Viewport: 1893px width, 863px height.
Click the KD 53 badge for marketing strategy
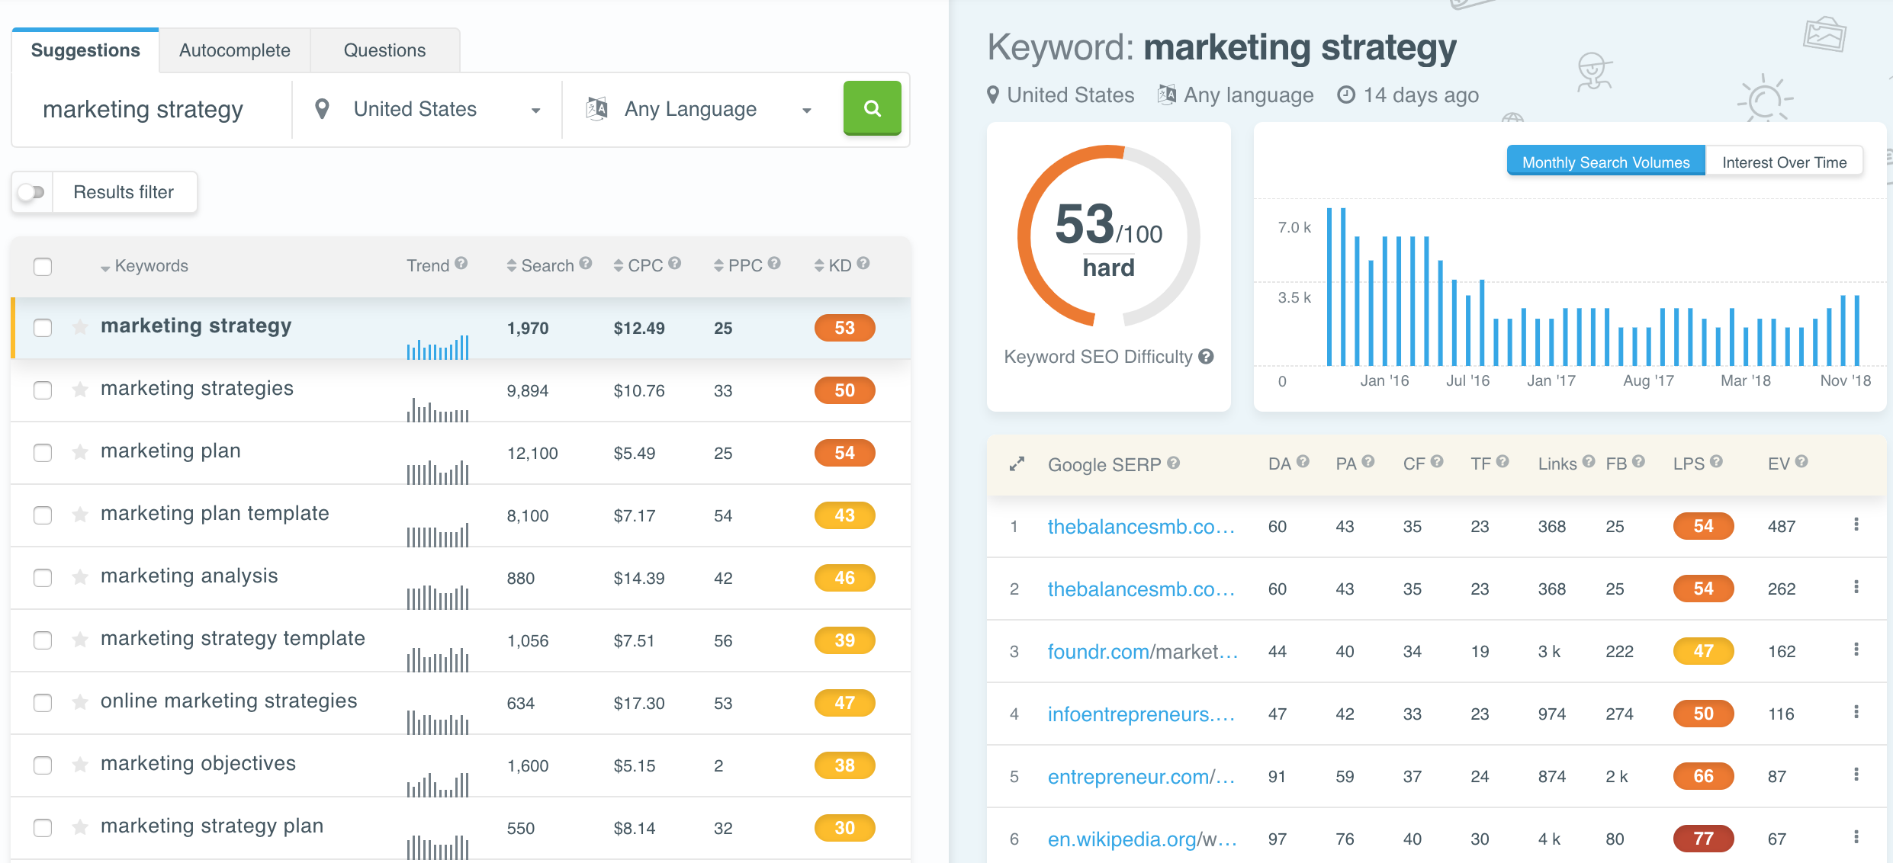click(844, 328)
